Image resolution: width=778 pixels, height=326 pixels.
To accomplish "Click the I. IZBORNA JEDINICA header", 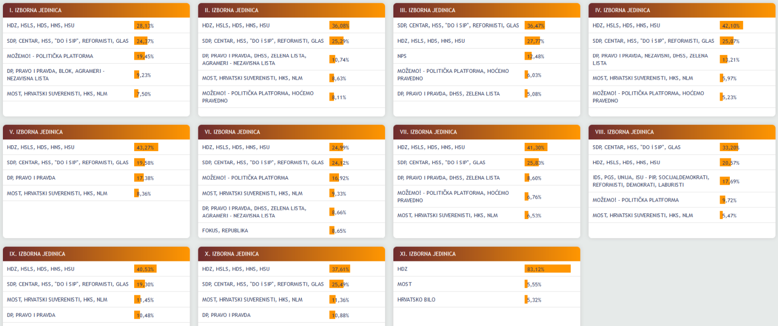I will [x=96, y=10].
